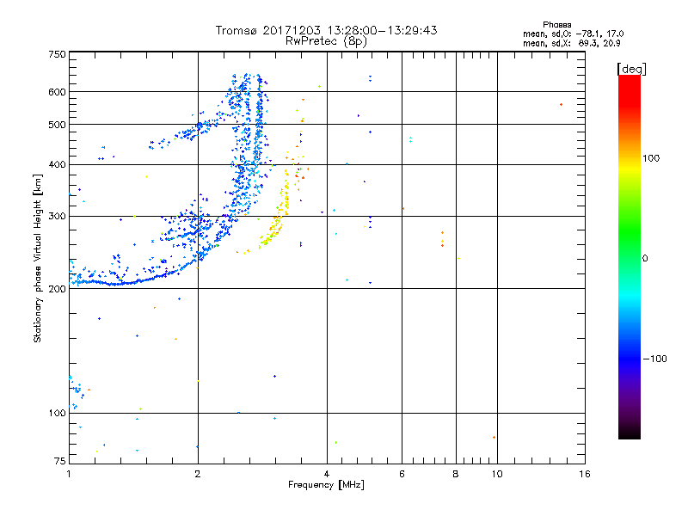This screenshot has height=516, width=688.
Task: Click the orange point near 10 MHz bottom
Action: point(494,438)
